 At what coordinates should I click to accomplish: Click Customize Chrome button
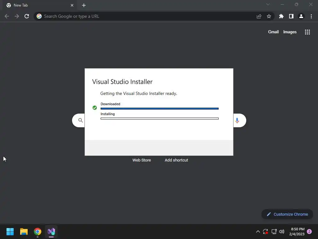click(287, 214)
